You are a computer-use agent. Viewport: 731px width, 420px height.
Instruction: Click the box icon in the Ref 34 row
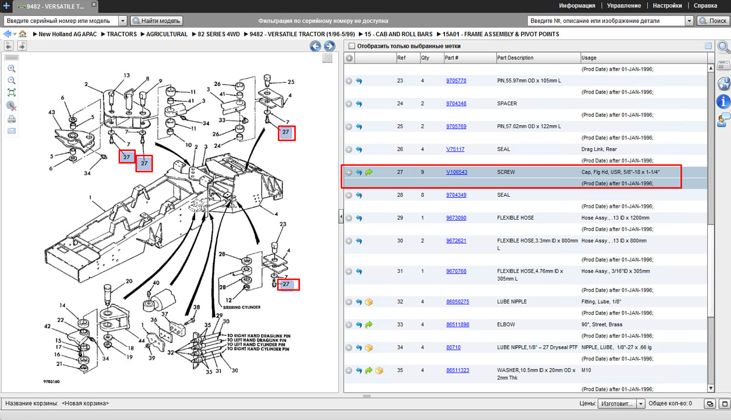click(x=369, y=348)
